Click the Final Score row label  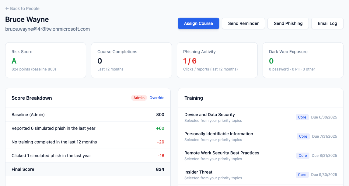23,169
